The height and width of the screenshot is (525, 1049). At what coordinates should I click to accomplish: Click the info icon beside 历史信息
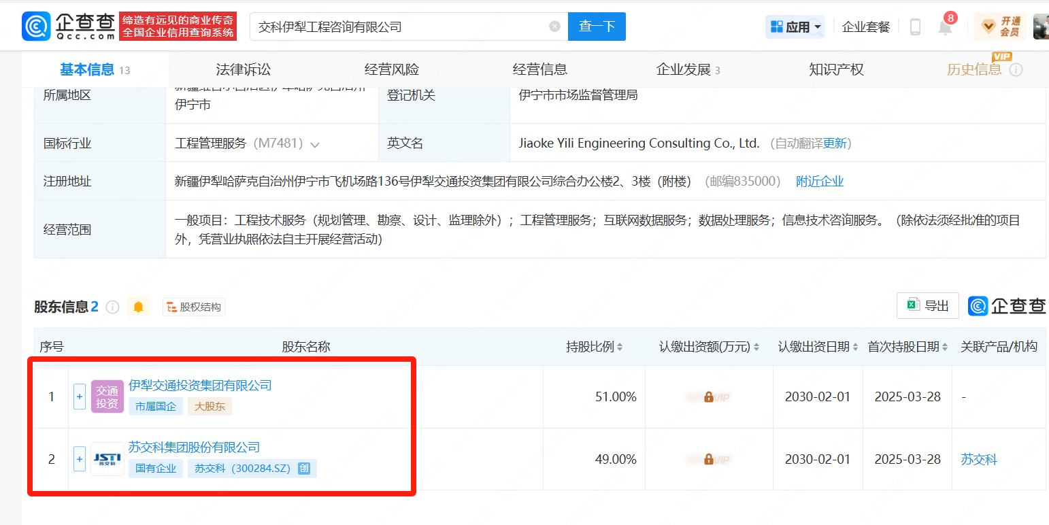pos(1016,70)
